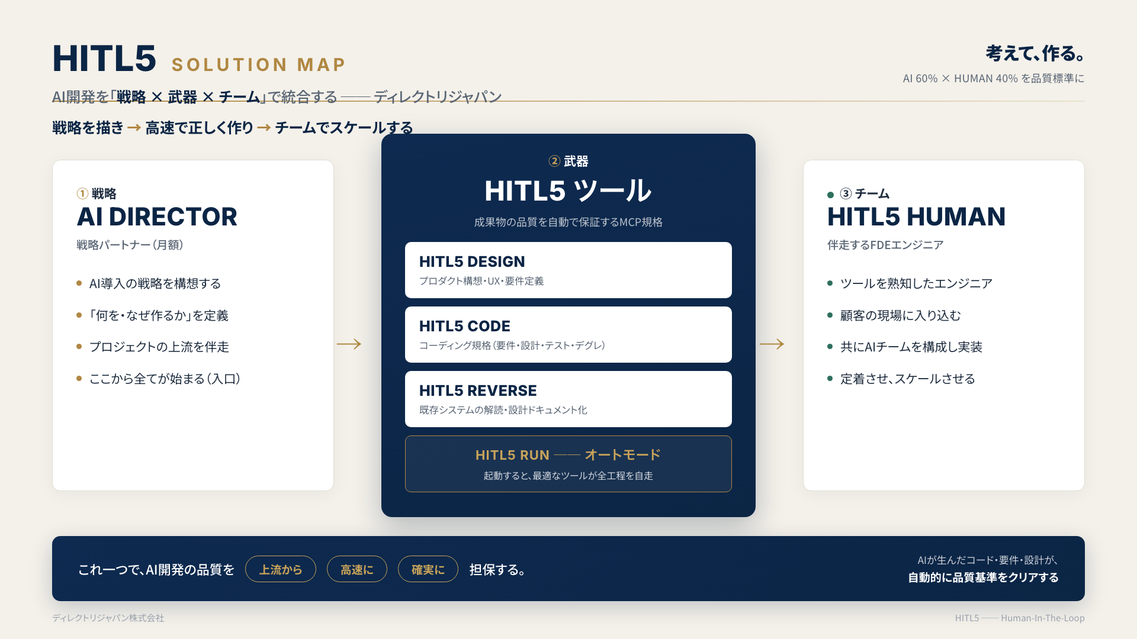Click the SOLUTION MAP heading

(259, 64)
